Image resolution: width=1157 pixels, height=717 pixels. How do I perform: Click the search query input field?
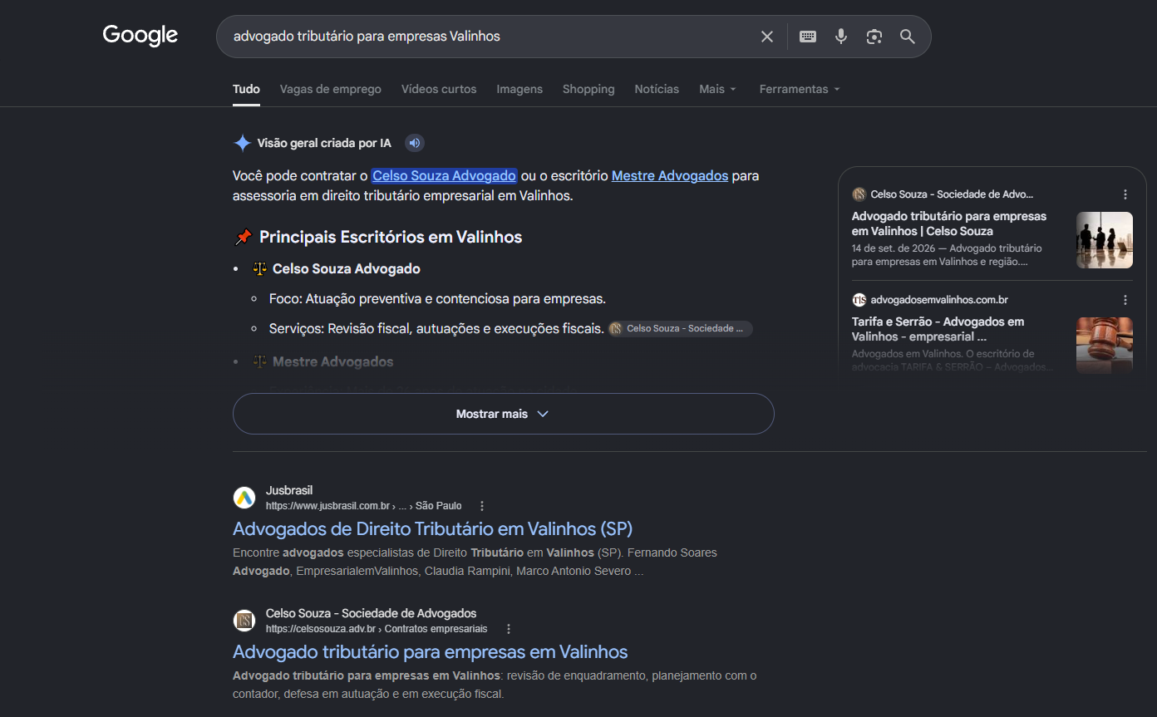pyautogui.click(x=490, y=37)
